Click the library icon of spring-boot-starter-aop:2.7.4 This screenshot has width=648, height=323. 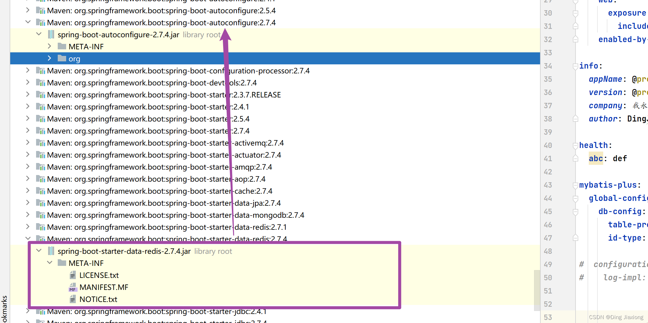[x=41, y=179]
